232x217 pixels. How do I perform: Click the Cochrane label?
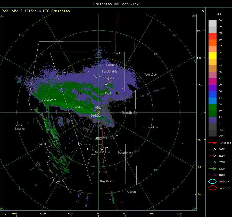84,144
